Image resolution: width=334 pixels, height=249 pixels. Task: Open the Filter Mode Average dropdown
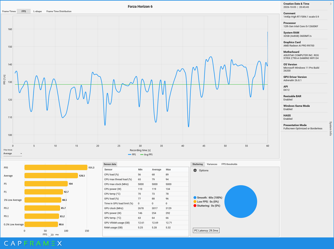coord(13,154)
